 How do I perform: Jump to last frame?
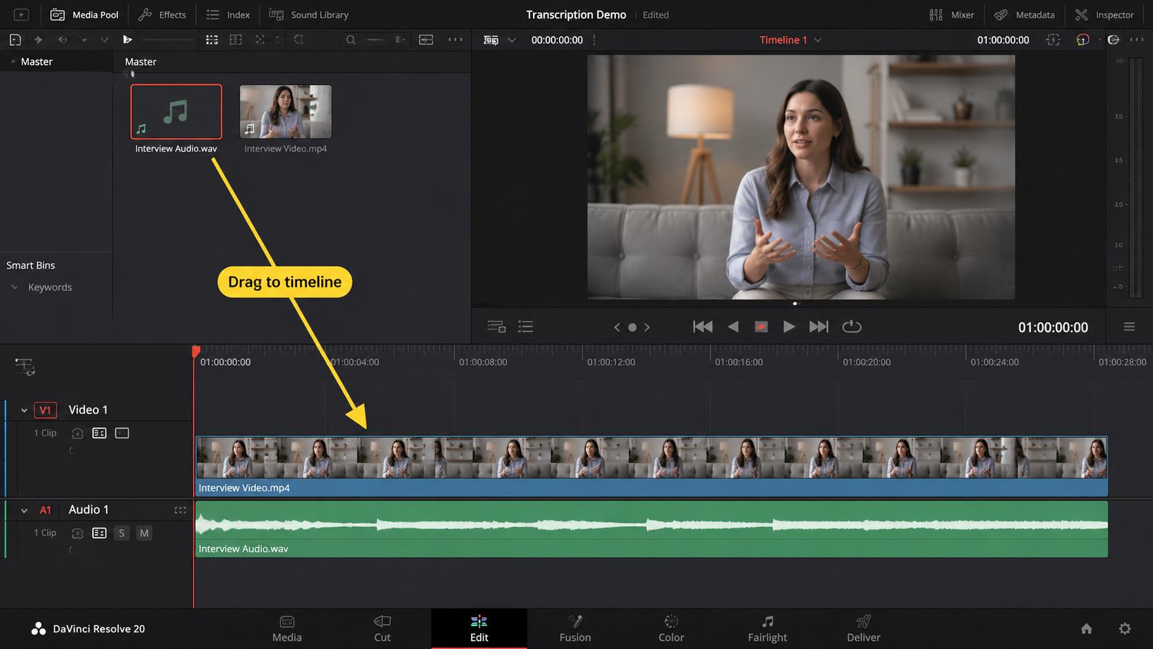click(819, 327)
